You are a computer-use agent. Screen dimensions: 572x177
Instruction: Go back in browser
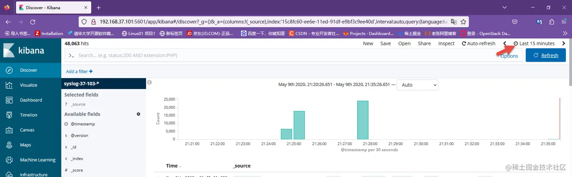pyautogui.click(x=8, y=22)
